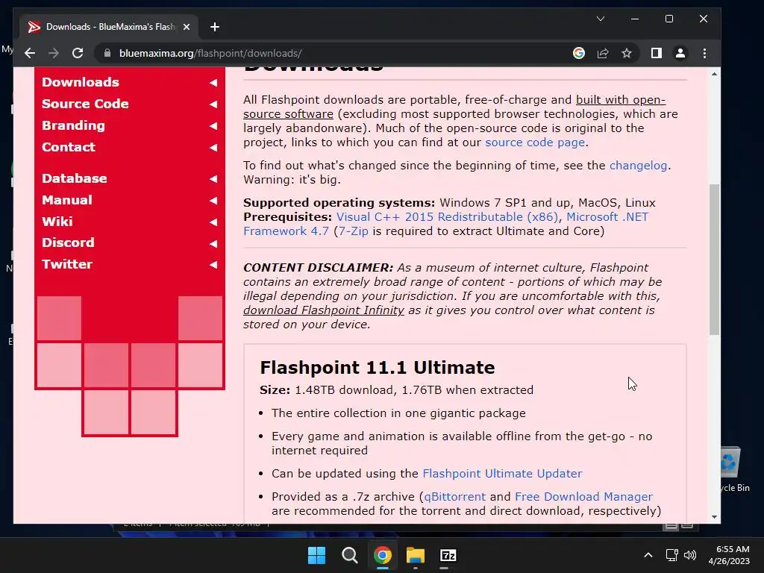Click the volume speaker tray icon
Image resolution: width=764 pixels, height=573 pixels.
coord(690,555)
